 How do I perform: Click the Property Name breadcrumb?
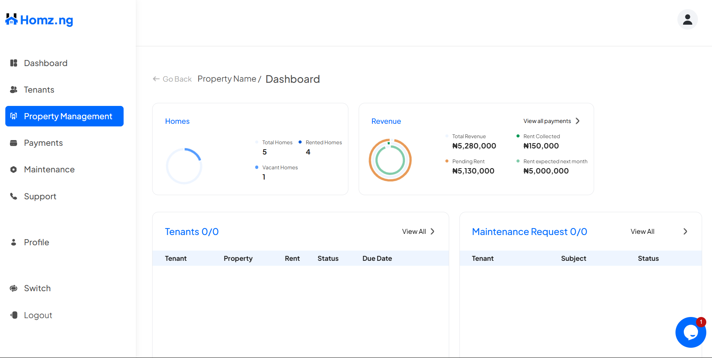(x=227, y=79)
